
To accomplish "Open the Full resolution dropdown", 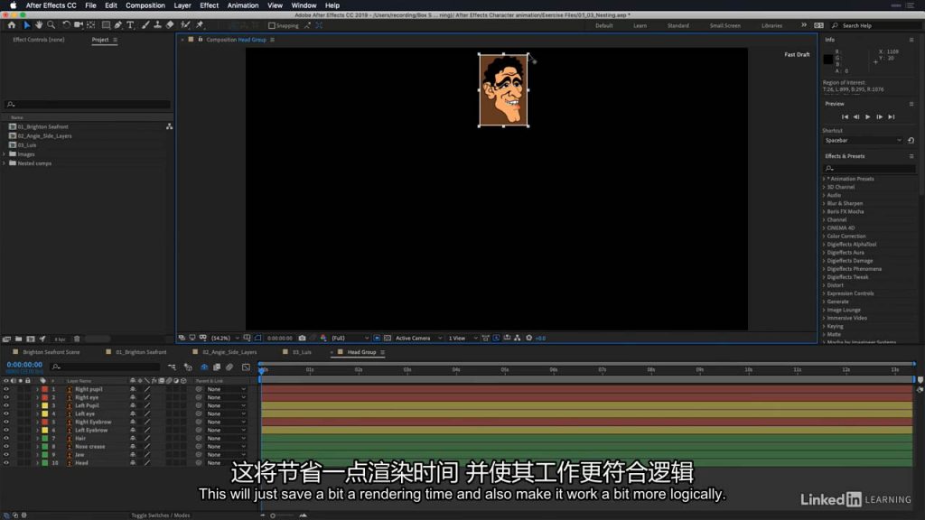I will pyautogui.click(x=350, y=339).
